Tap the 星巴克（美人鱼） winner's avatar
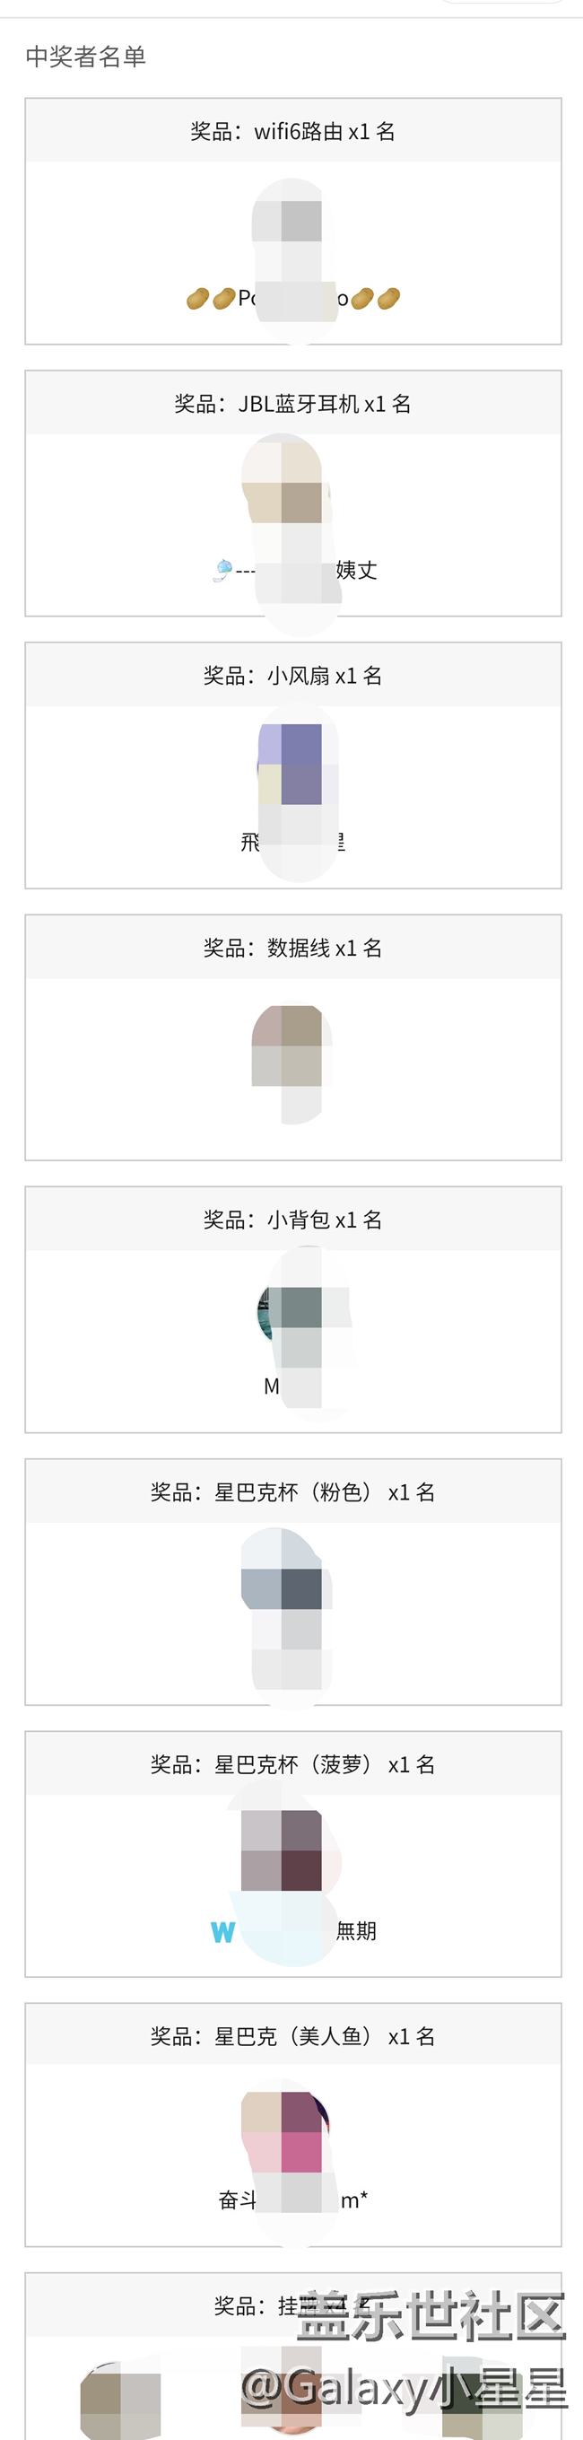The image size is (583, 2440). pos(291,2131)
